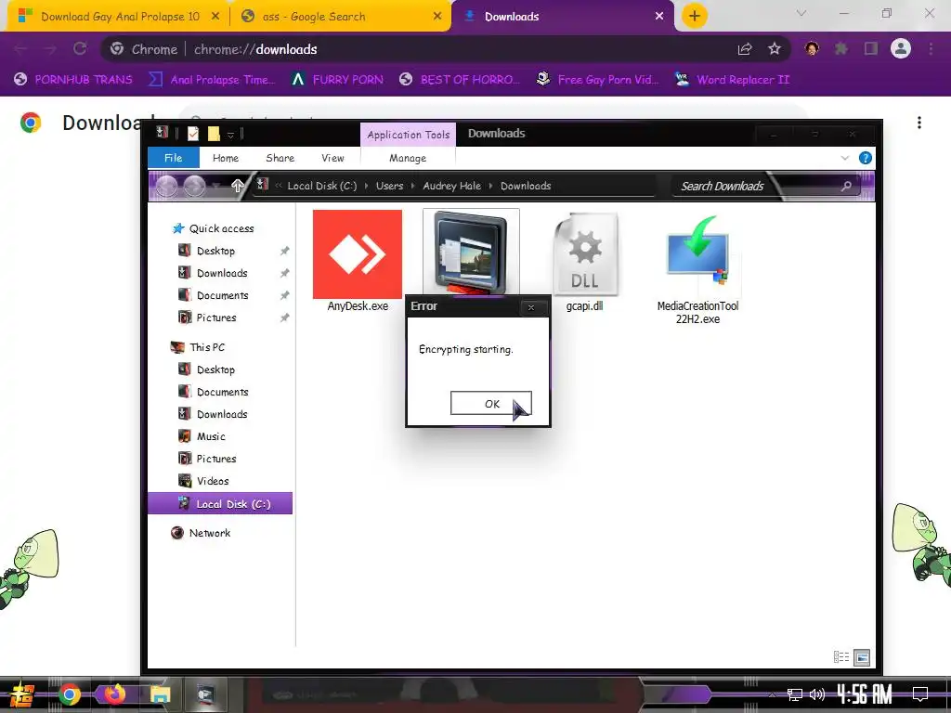
Task: Click the Properties checkmark quick-access icon
Action: coord(193,134)
